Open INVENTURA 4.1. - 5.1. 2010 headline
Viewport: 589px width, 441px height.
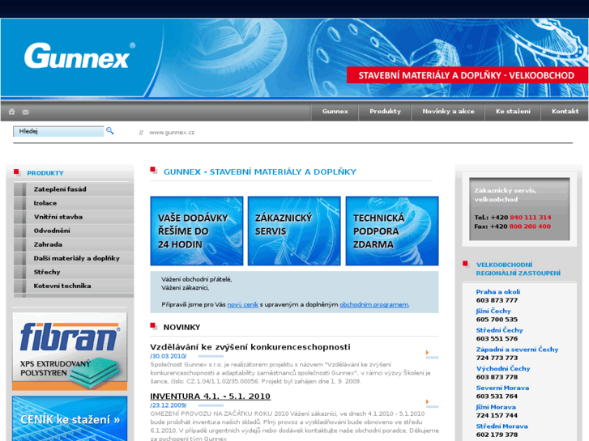pos(211,396)
